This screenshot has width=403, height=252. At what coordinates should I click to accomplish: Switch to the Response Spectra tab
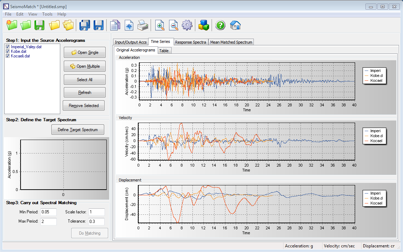190,42
